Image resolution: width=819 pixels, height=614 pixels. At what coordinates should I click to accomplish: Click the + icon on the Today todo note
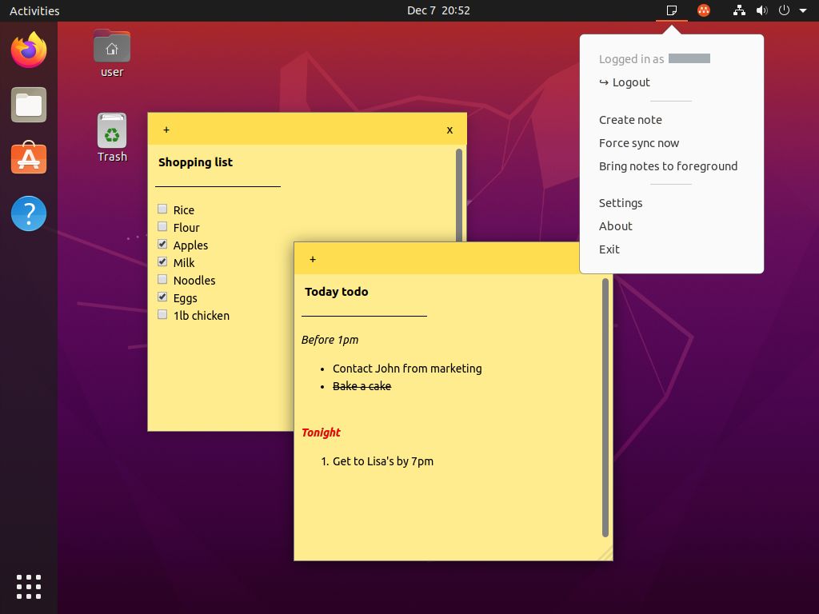(313, 259)
